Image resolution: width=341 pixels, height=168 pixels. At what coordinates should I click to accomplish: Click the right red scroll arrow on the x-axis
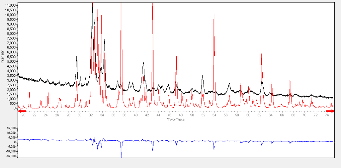pyautogui.click(x=330, y=111)
